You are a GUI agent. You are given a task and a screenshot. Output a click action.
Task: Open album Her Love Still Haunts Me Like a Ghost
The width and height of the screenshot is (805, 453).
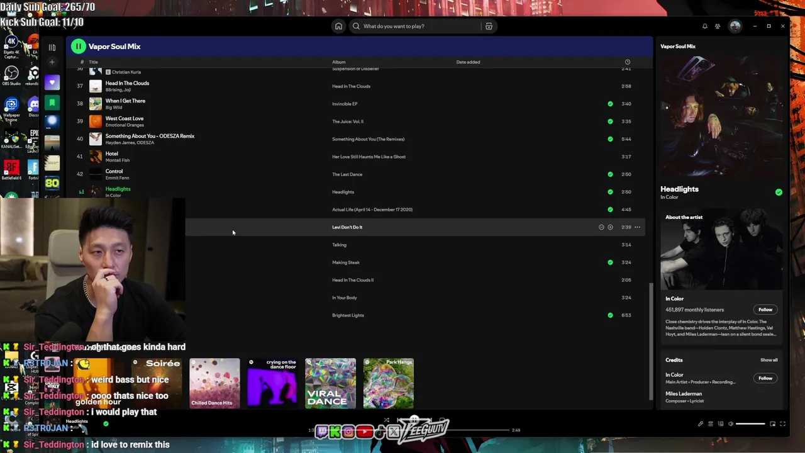pyautogui.click(x=369, y=157)
